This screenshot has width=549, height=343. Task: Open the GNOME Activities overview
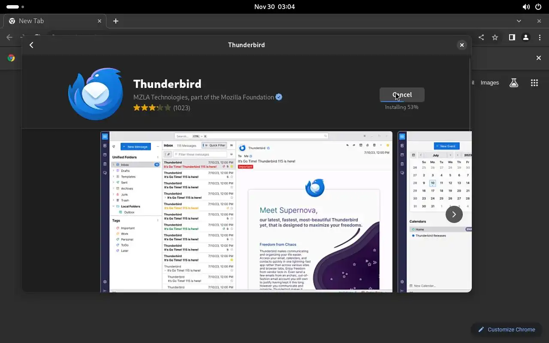[15, 7]
